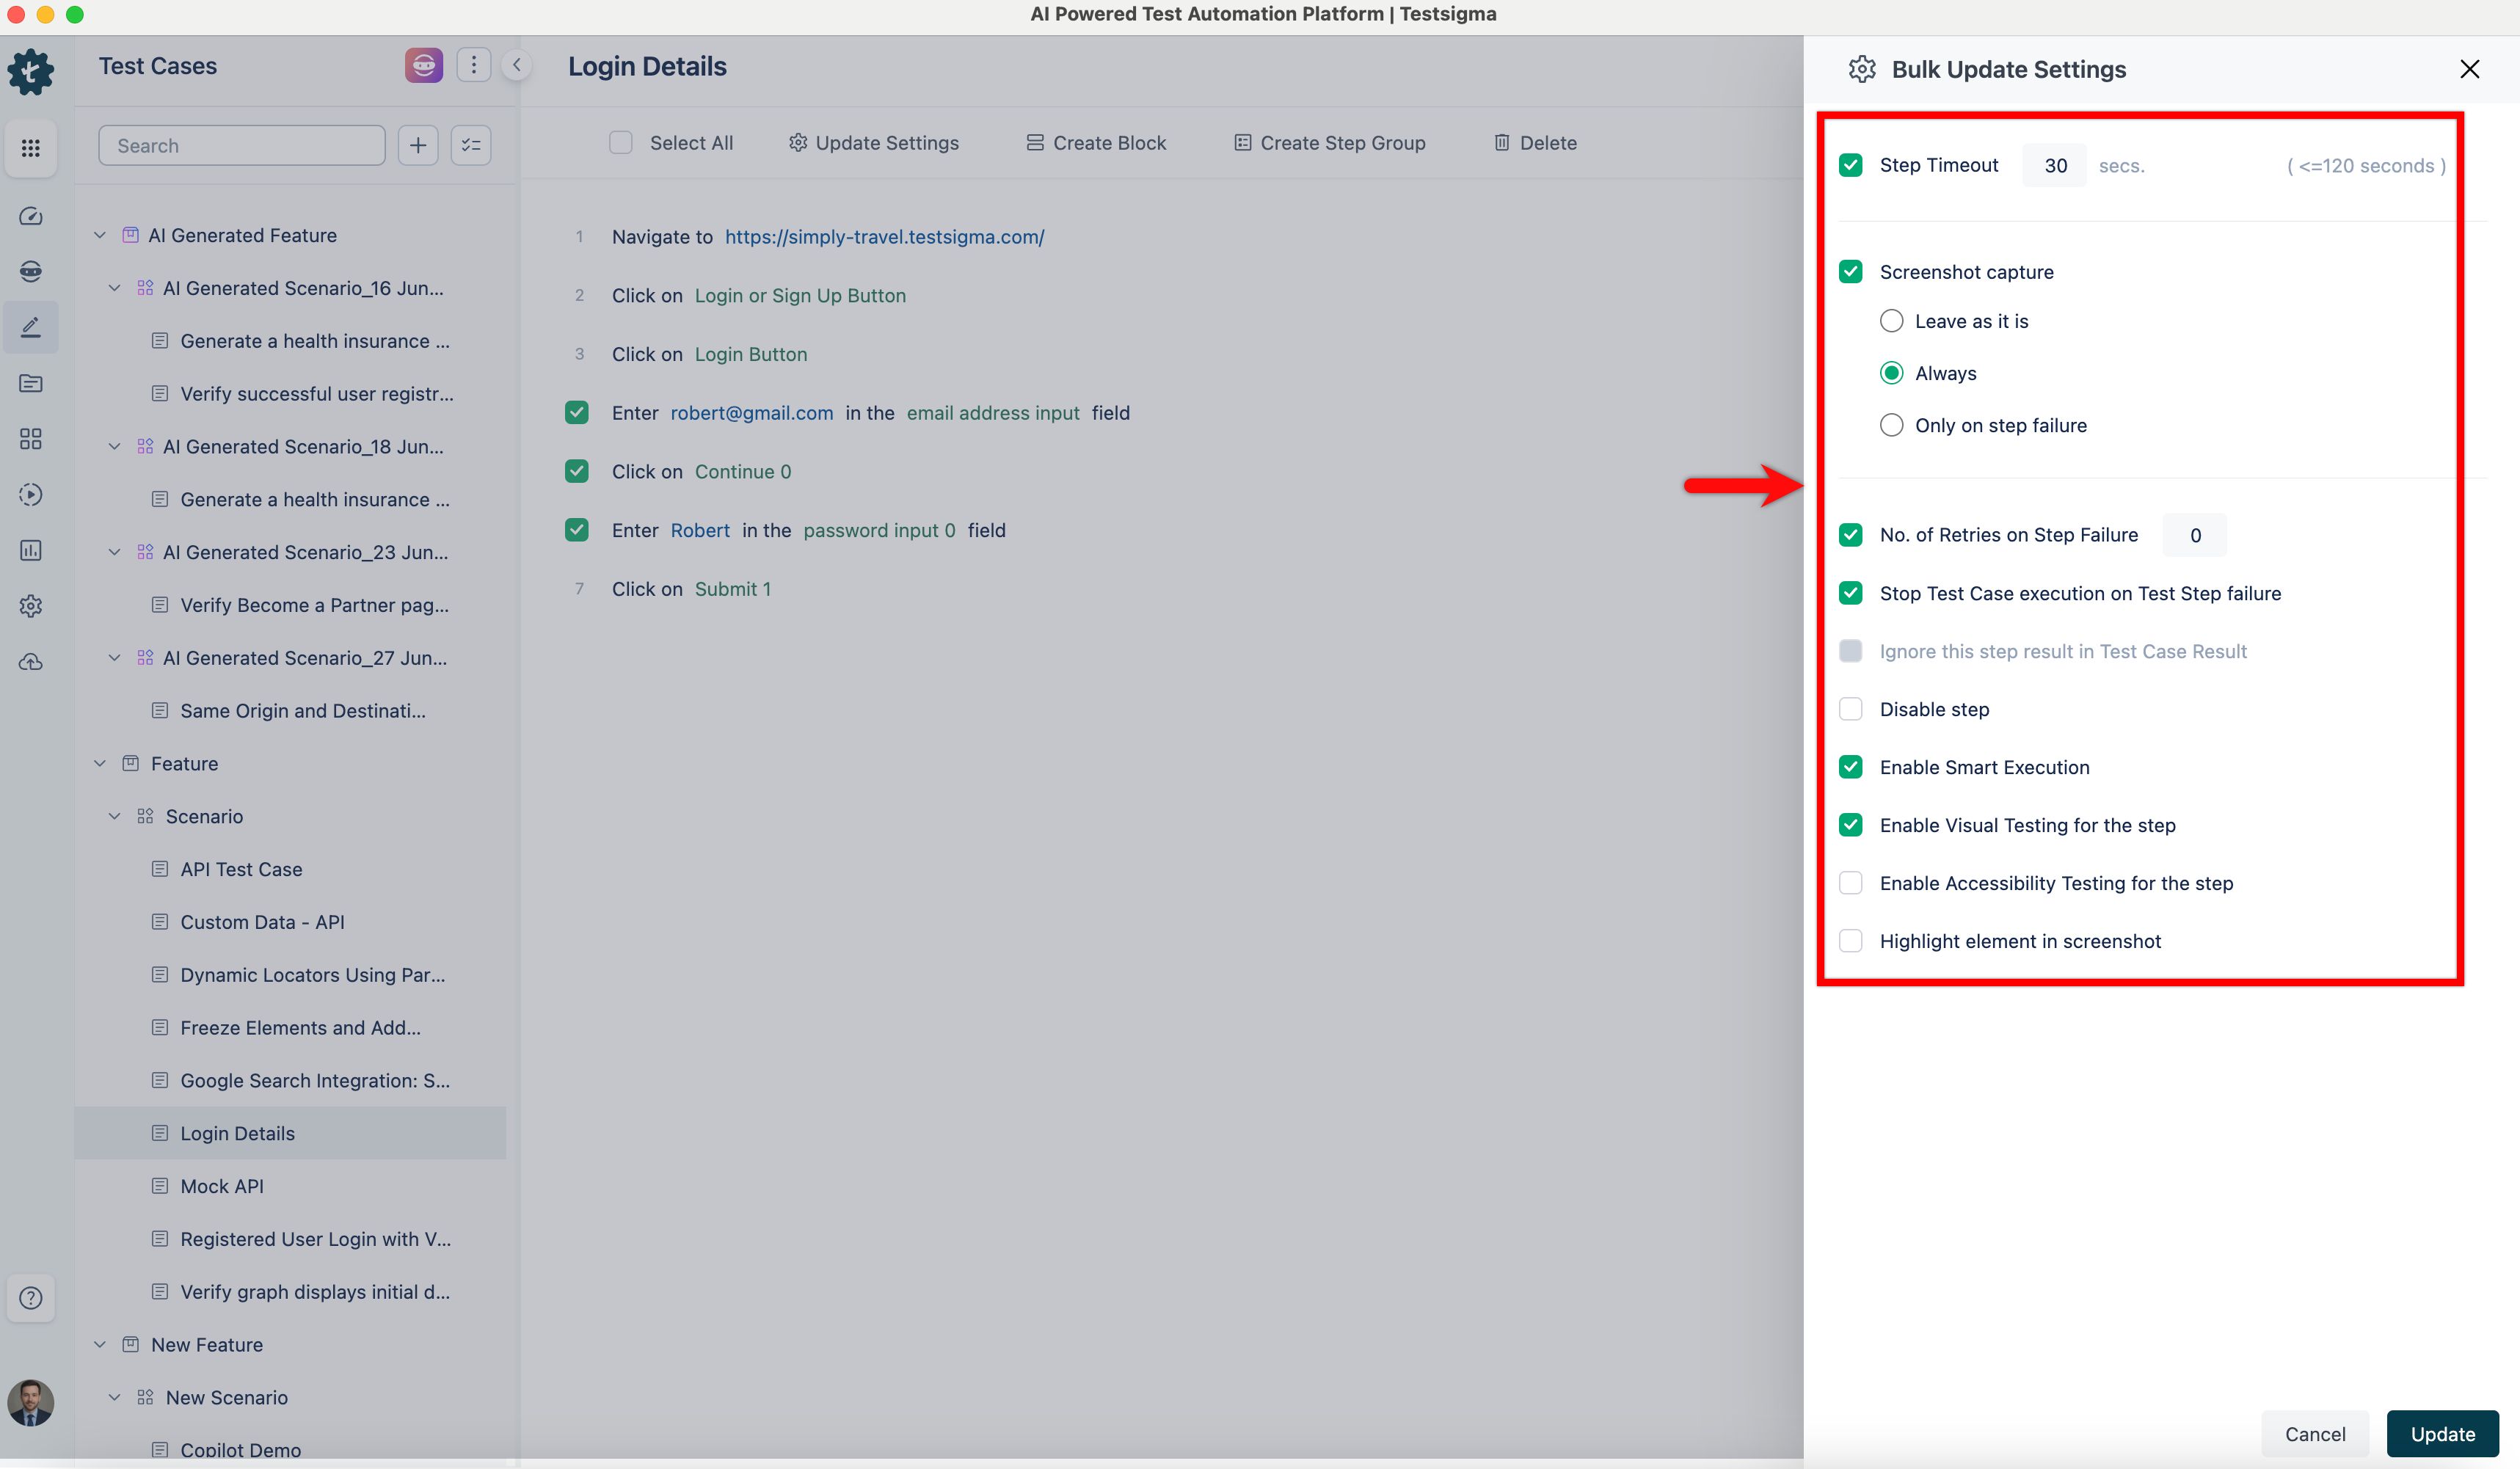Image resolution: width=2520 pixels, height=1469 pixels.
Task: Open Update Settings in the toolbar
Action: coord(873,142)
